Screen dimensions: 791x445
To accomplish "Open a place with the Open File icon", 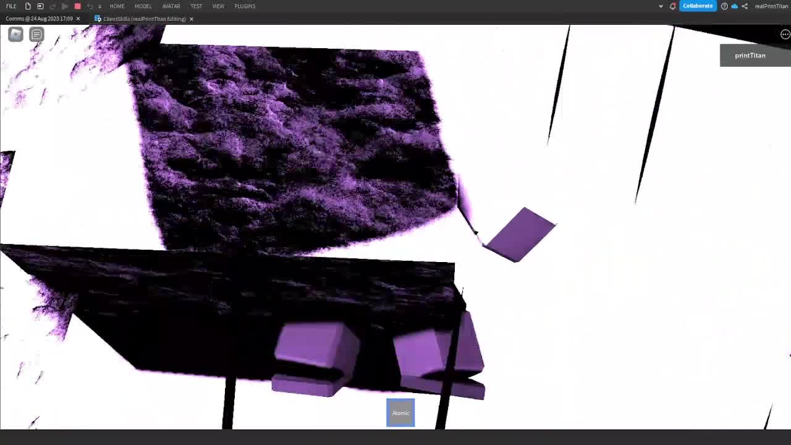I will click(40, 6).
